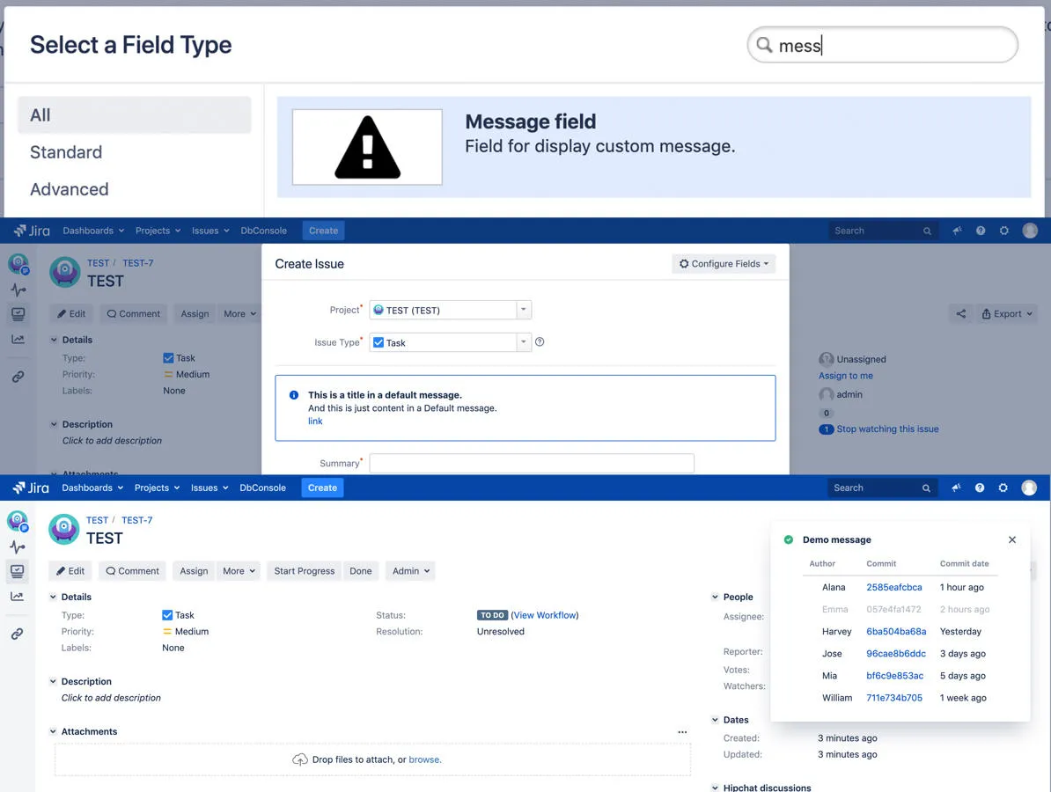
Task: Collapse the Hipchat discussions section
Action: click(715, 788)
